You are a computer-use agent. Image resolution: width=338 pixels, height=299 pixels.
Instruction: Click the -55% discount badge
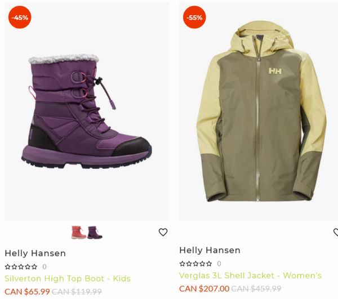tap(194, 17)
